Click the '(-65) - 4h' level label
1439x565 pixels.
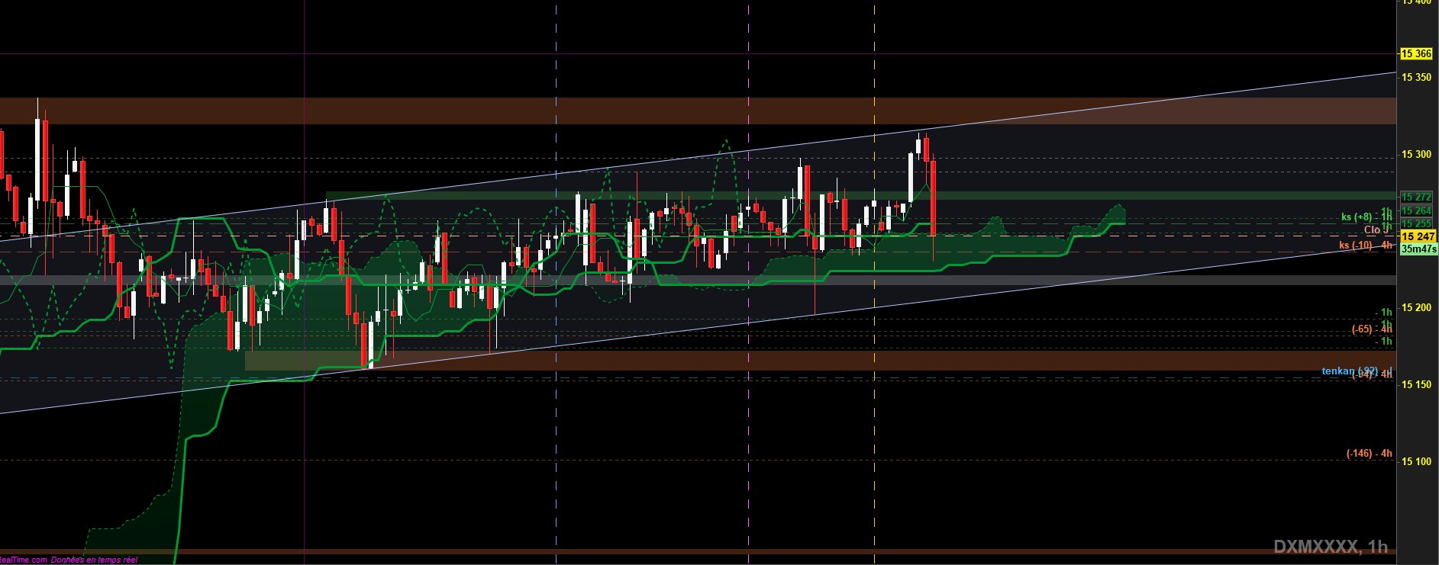coord(1372,329)
